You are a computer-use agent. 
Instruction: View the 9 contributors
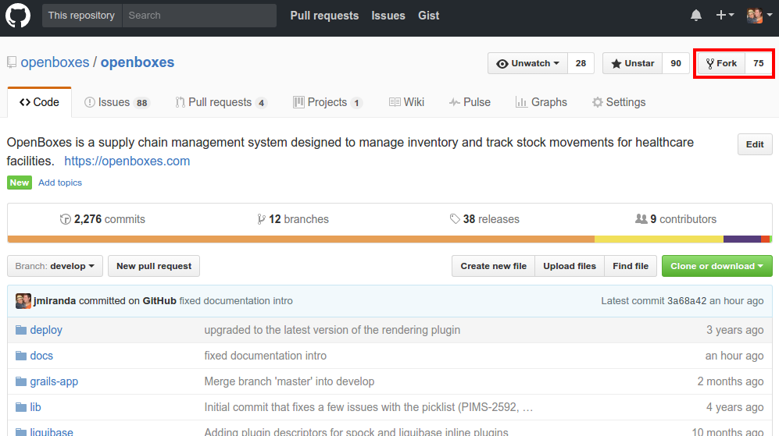point(676,219)
